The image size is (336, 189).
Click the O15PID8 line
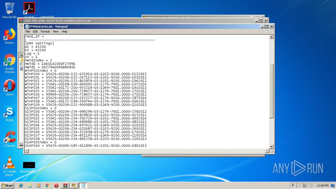pos(86,139)
